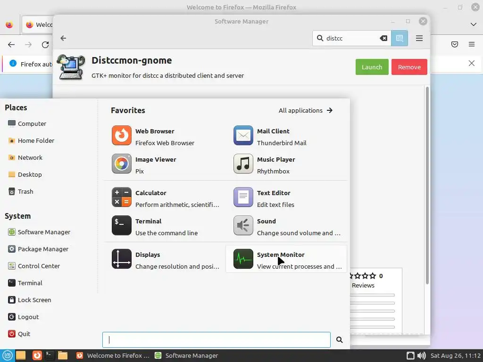This screenshot has width=483, height=362.
Task: Open Firefox application menu
Action: [x=472, y=44]
